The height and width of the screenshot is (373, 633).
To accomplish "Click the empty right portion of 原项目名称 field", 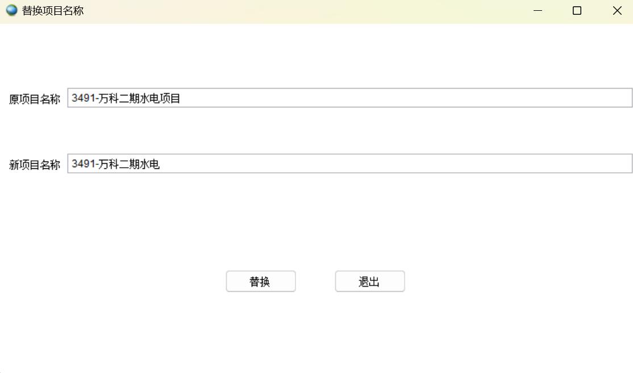I will click(455, 98).
